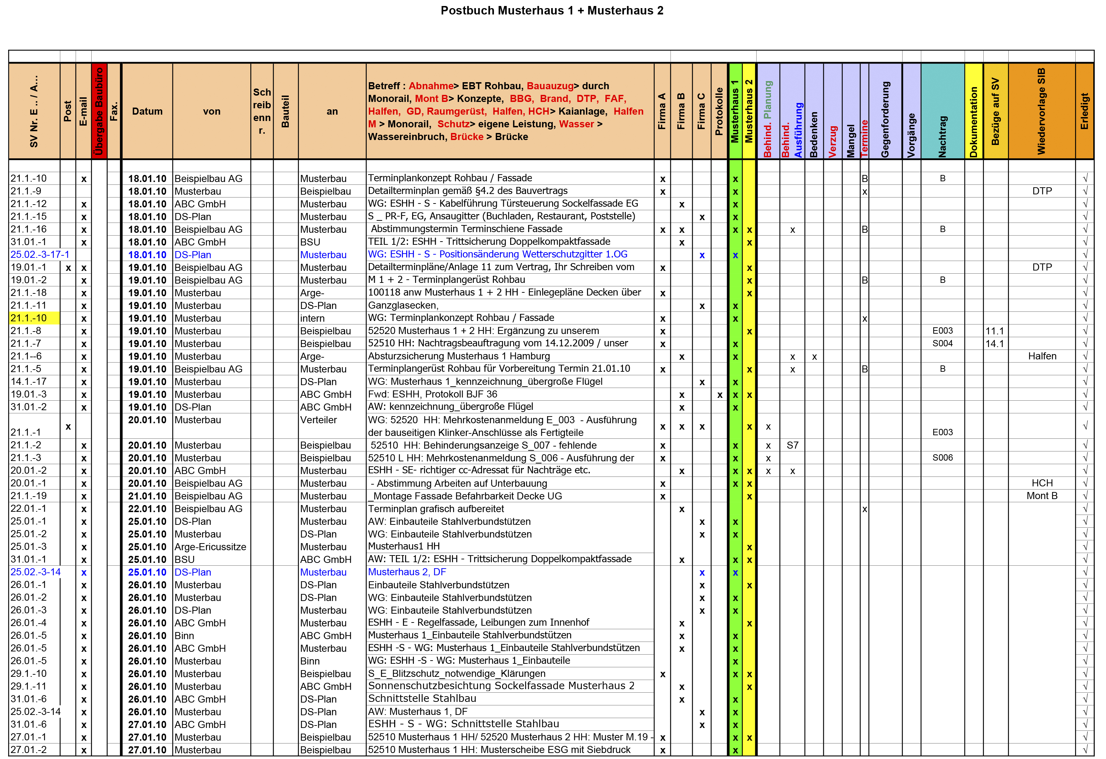Select the subject 'S_E_Blitzschutz_notwendige_Klärungen'
1106x759 pixels.
(x=457, y=674)
